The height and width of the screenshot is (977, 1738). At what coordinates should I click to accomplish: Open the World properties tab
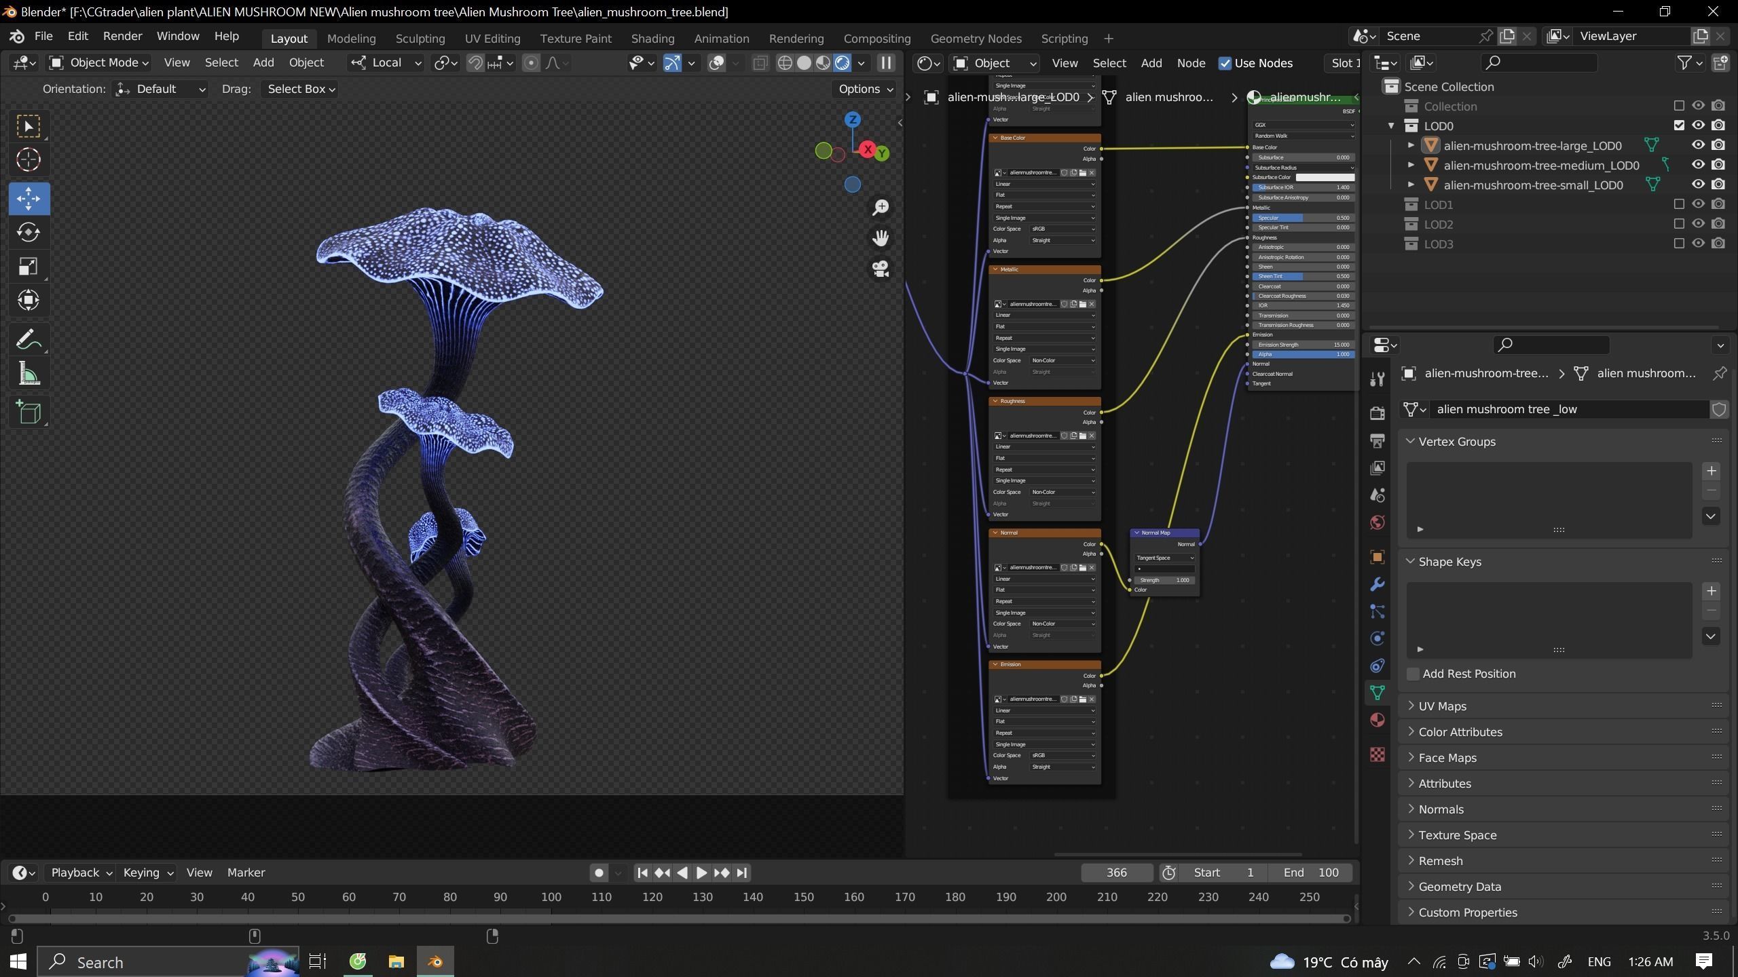[x=1378, y=522]
